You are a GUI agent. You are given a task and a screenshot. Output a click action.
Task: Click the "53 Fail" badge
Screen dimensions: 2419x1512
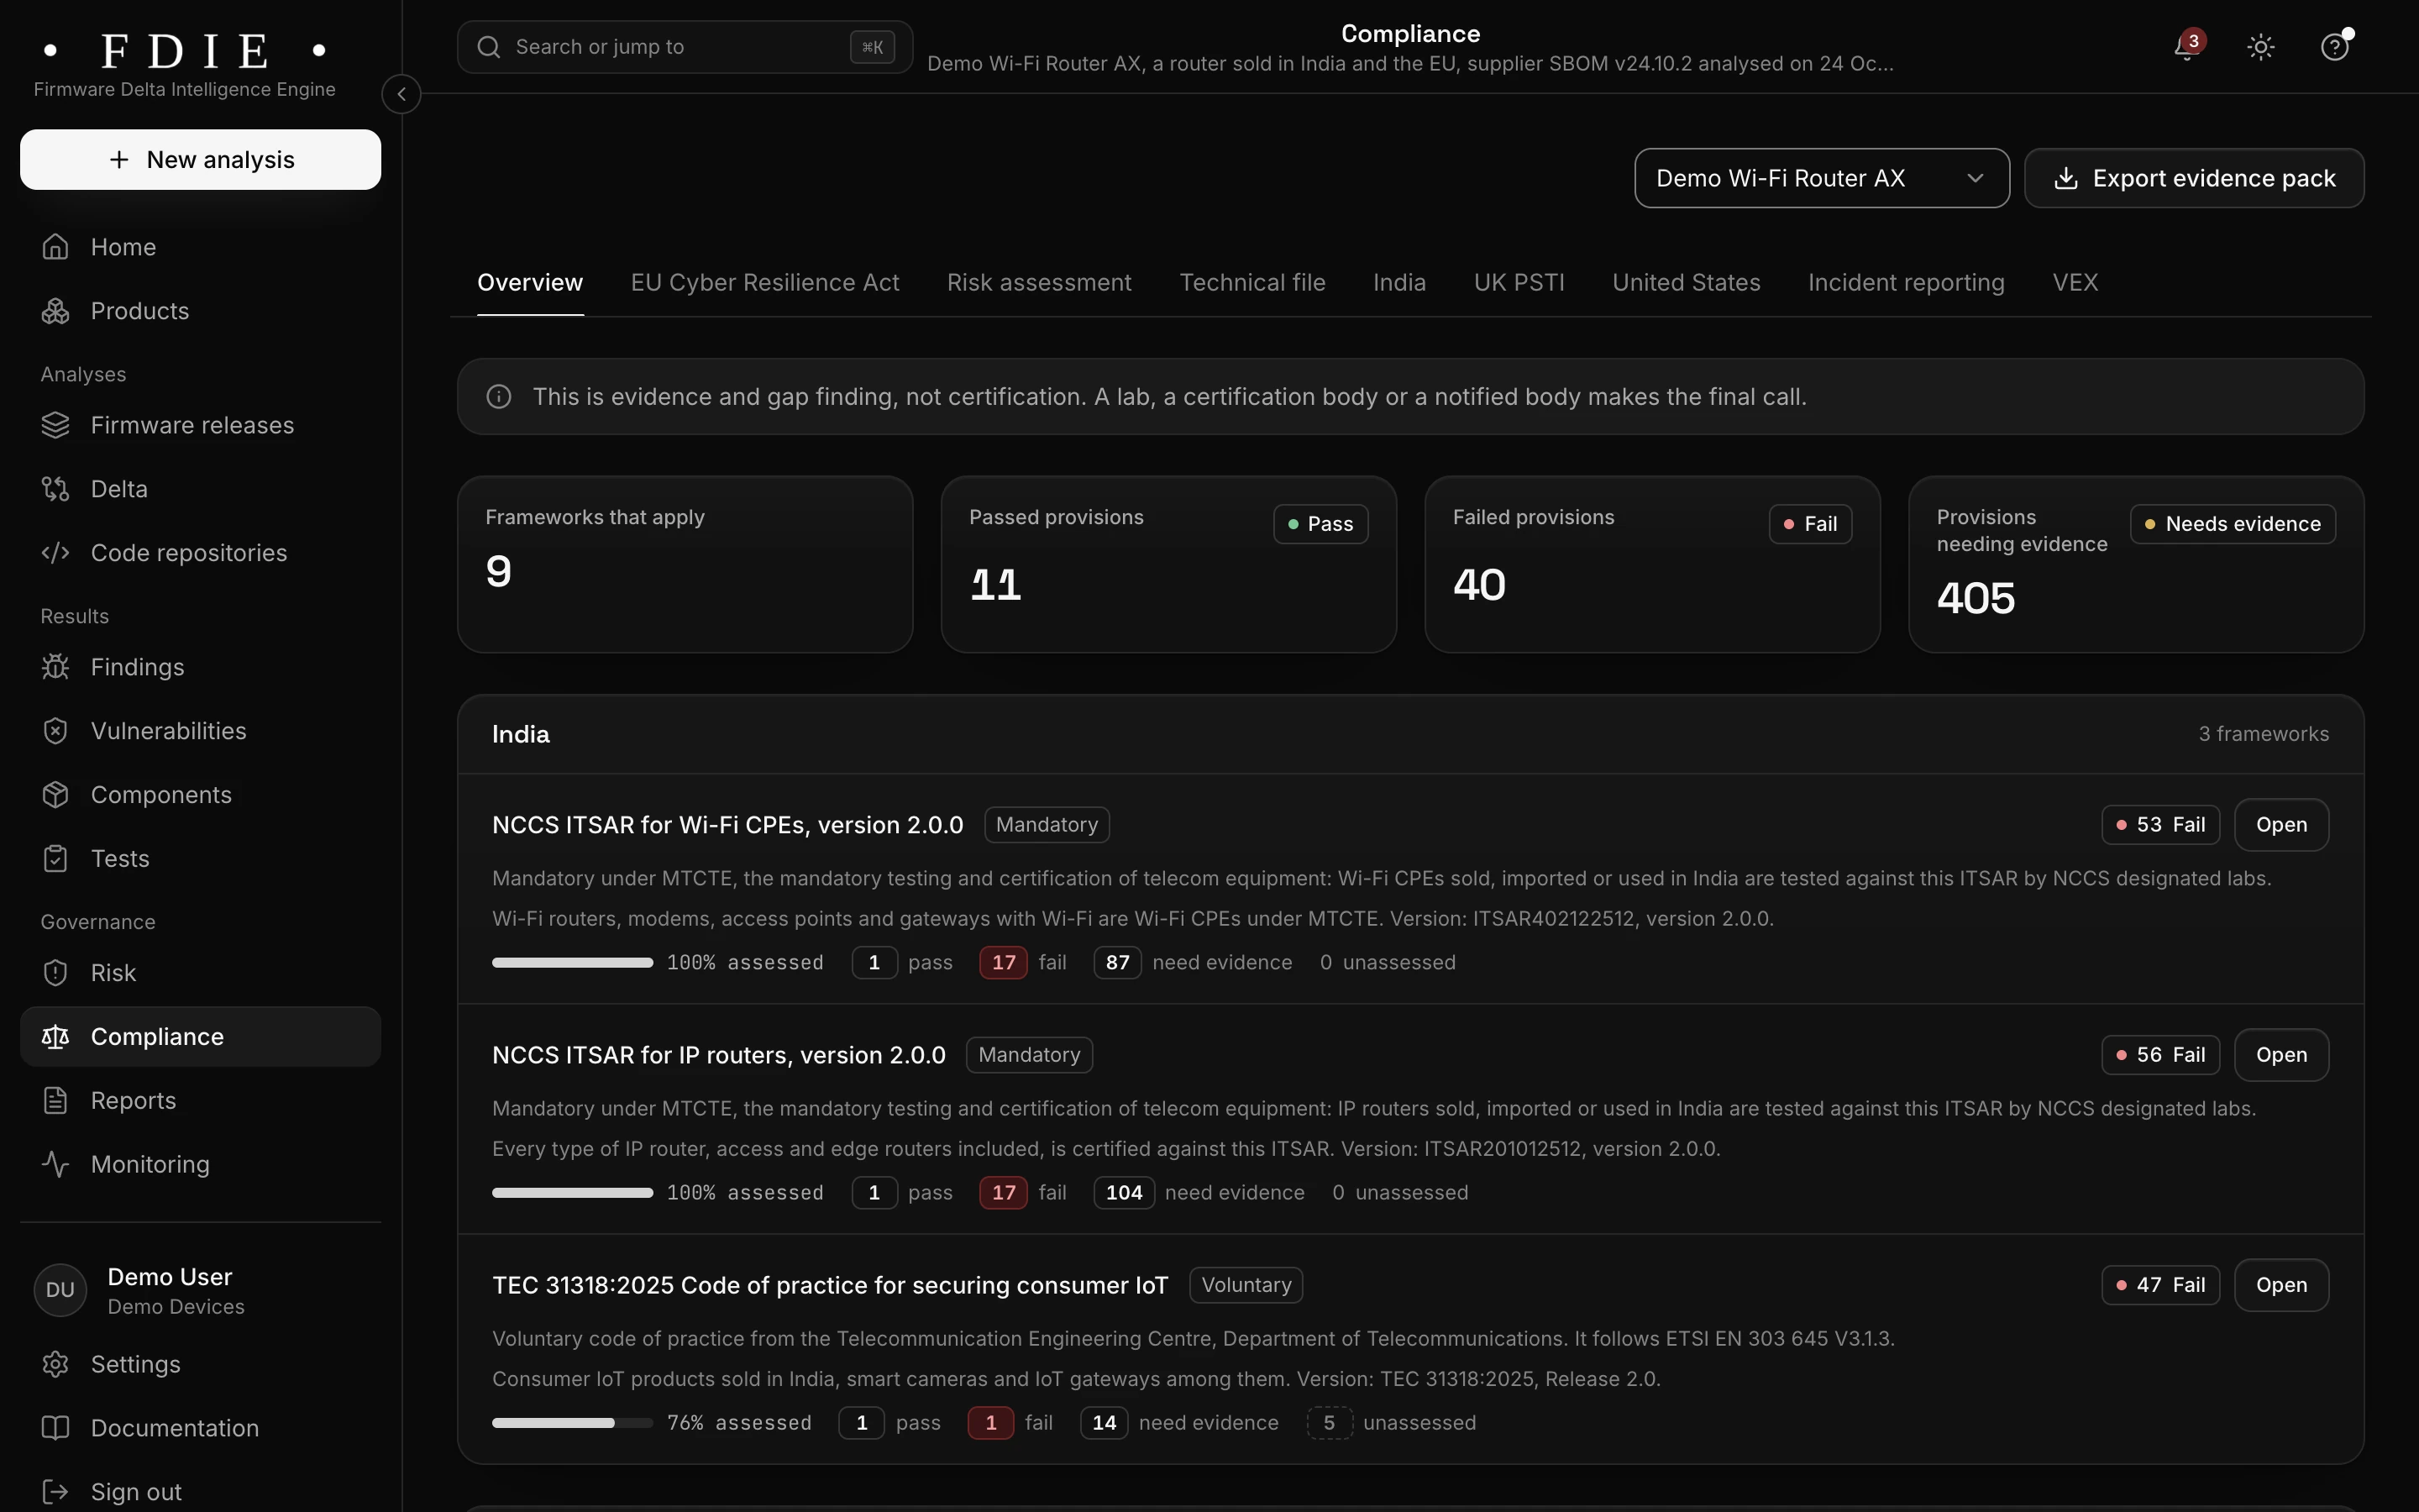(x=2160, y=825)
